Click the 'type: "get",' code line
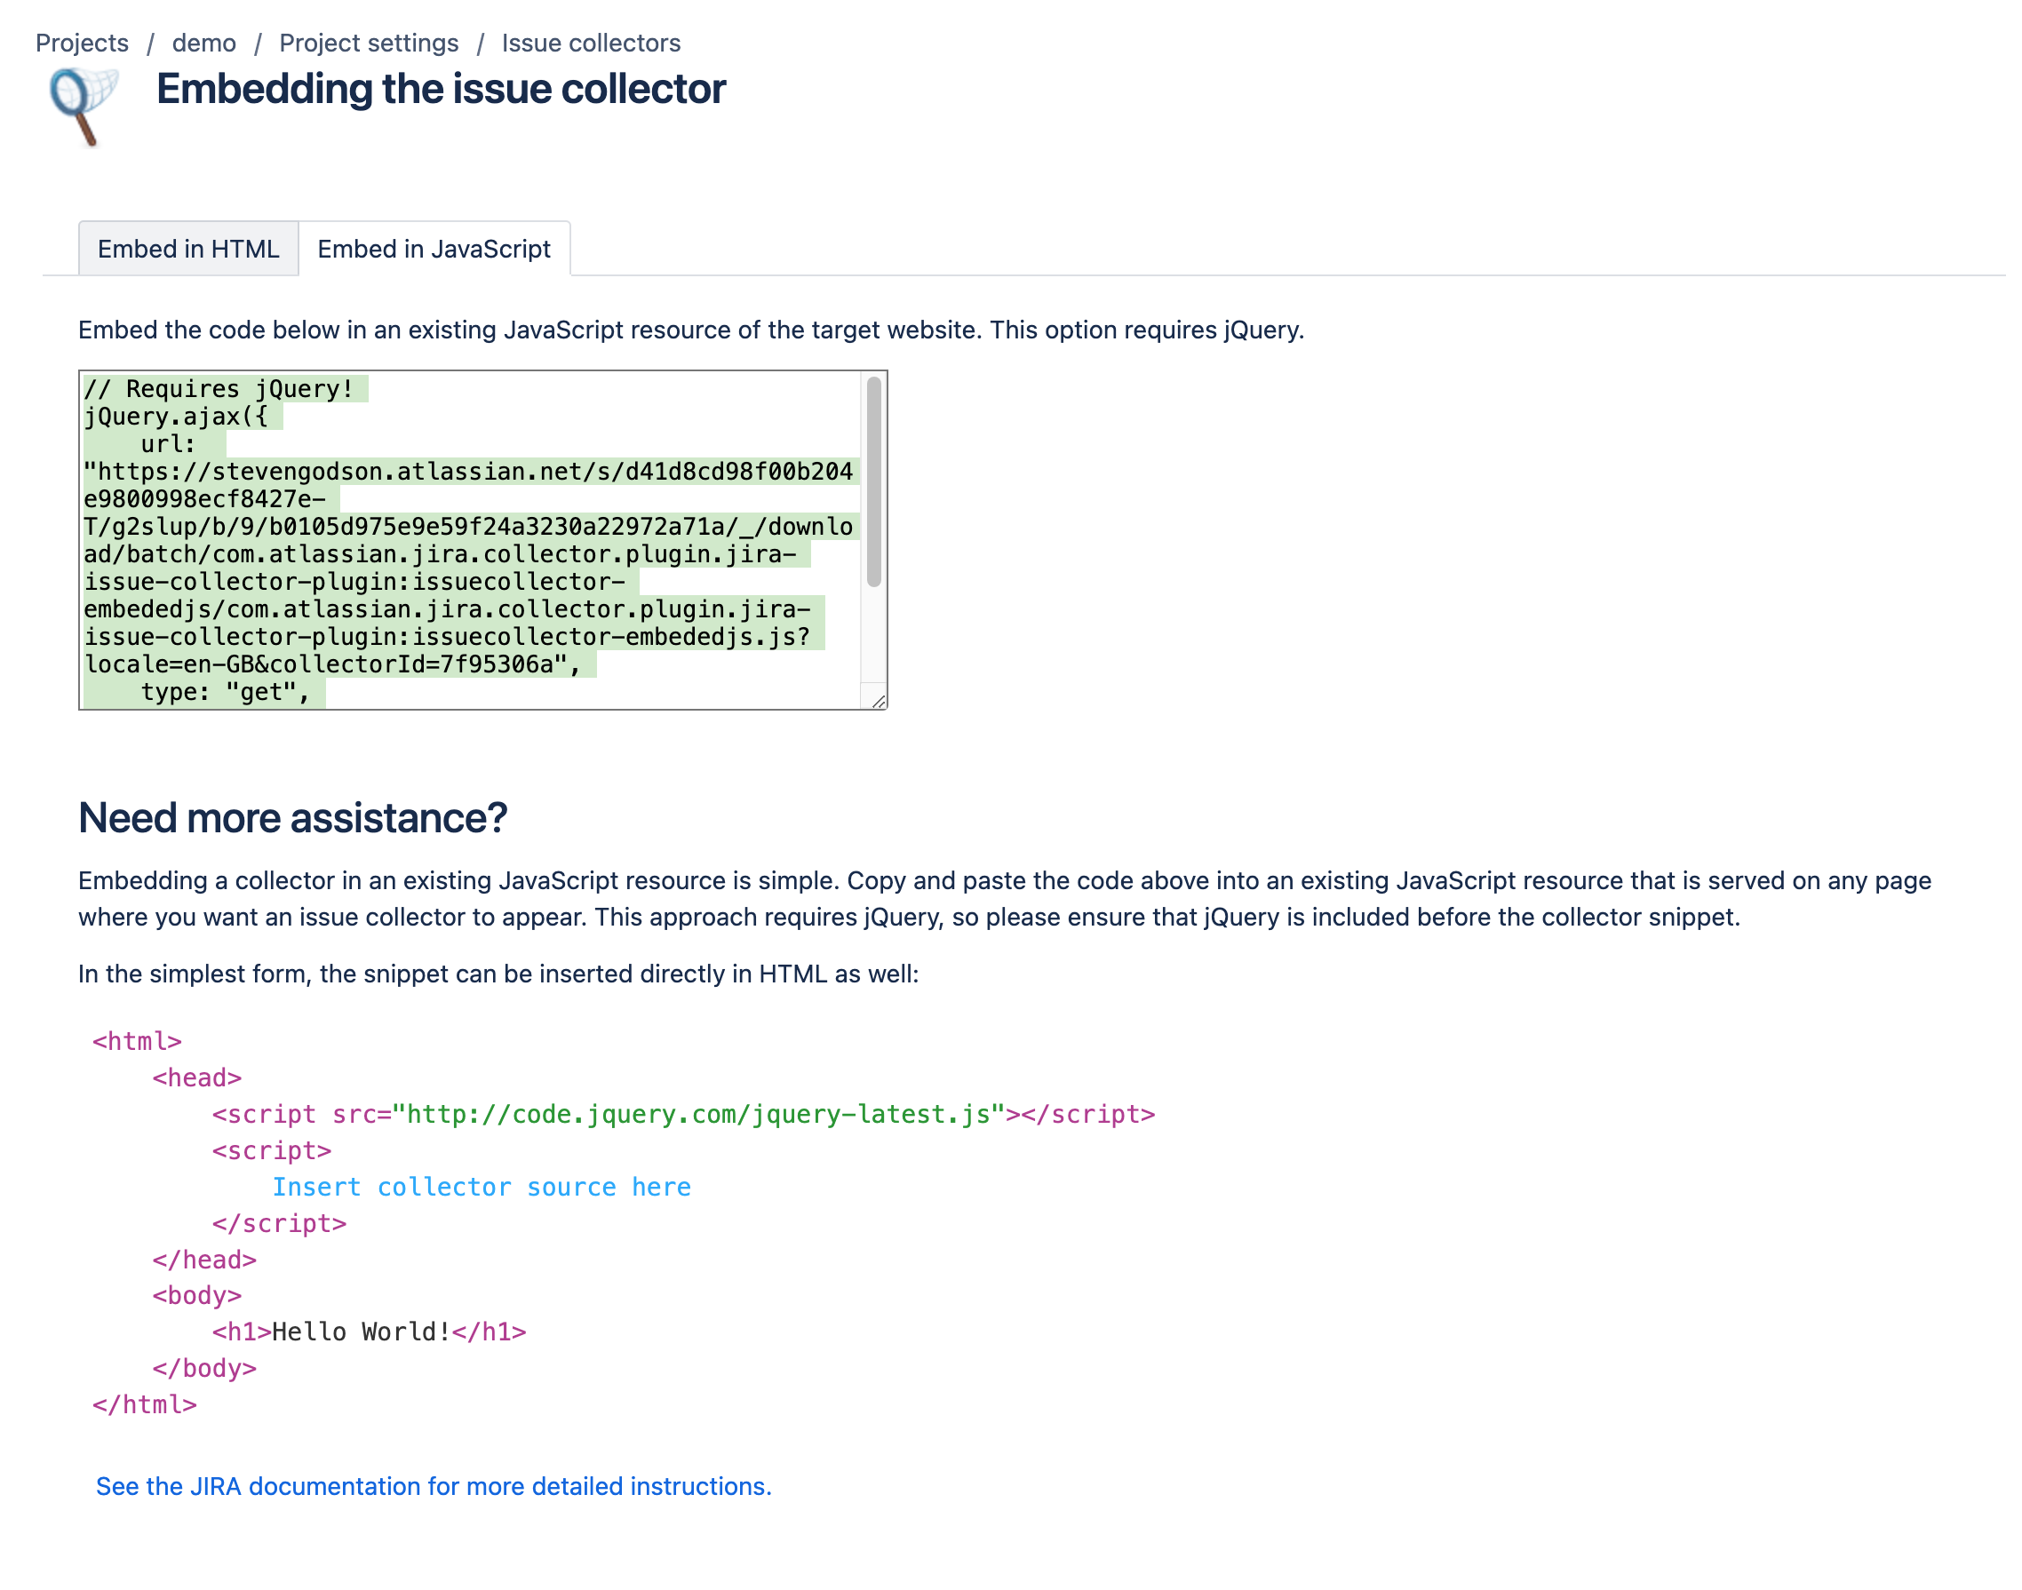 point(226,692)
